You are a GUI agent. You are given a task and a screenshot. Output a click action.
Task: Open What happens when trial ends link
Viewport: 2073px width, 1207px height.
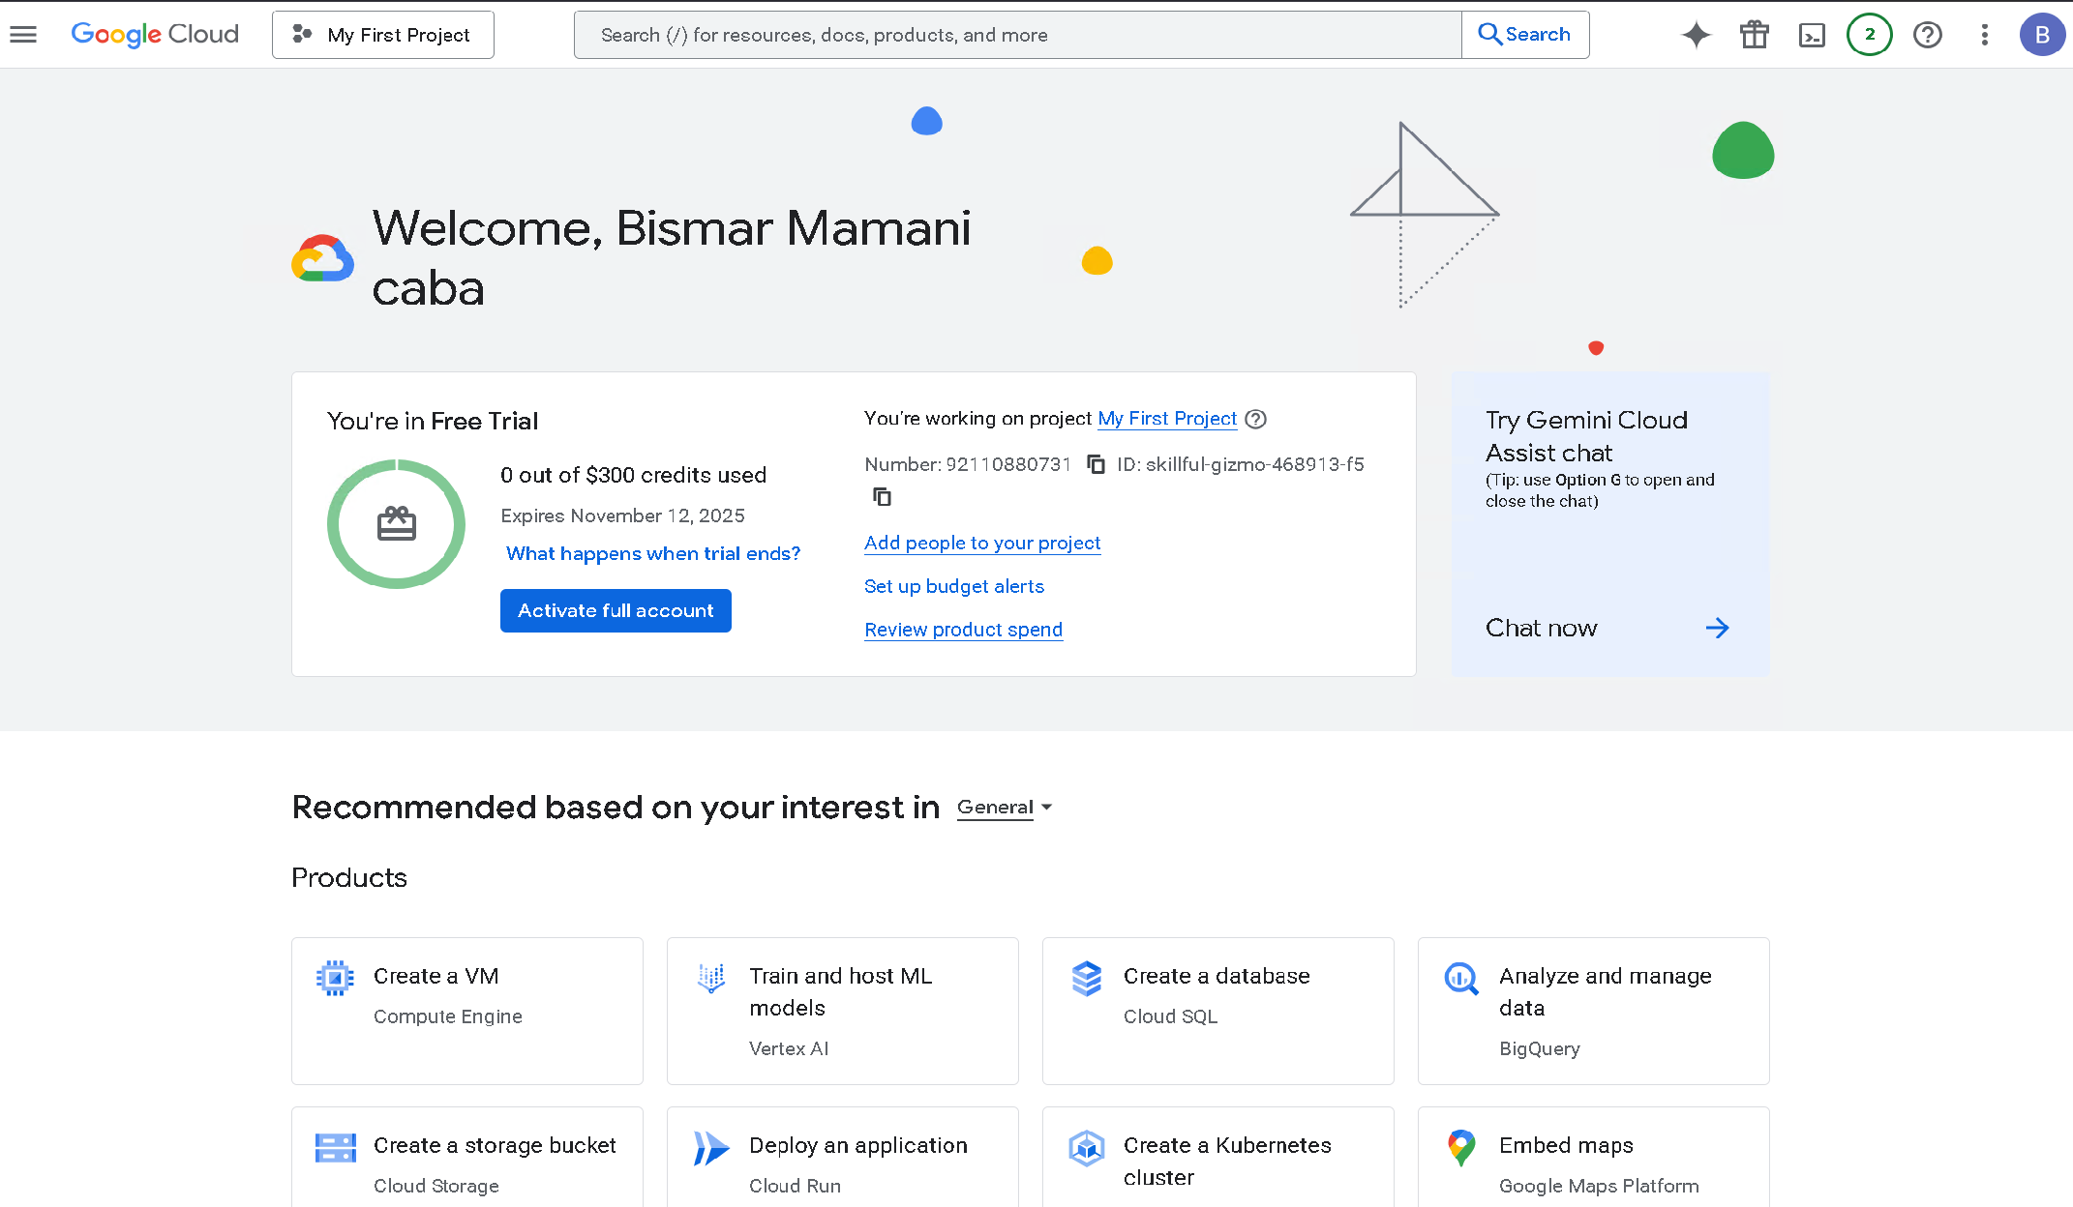653,553
